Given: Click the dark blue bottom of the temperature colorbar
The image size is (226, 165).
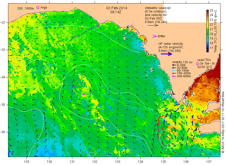Looking at the screenshot, I should click(207, 50).
